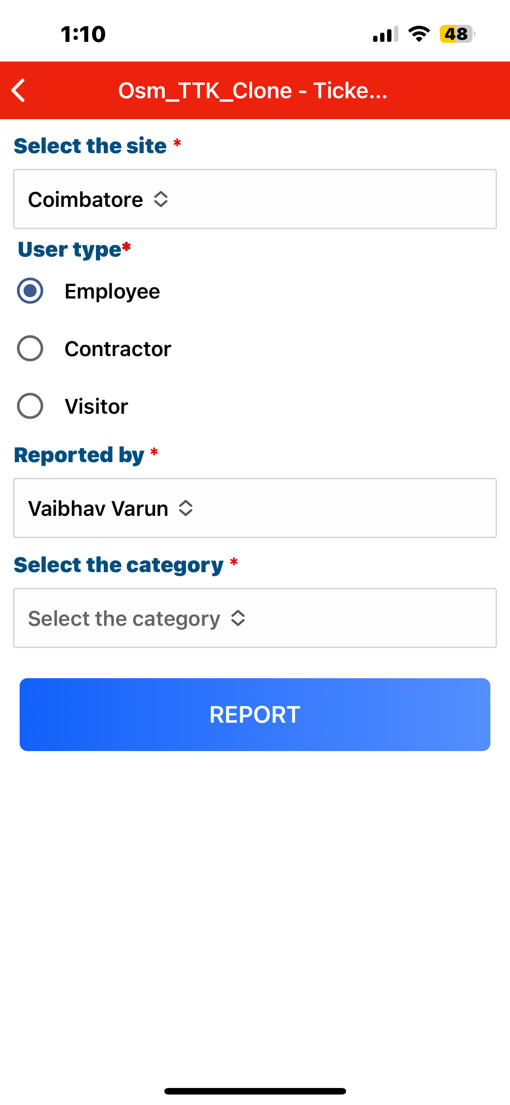Tap the Employee option label

pyautogui.click(x=112, y=291)
